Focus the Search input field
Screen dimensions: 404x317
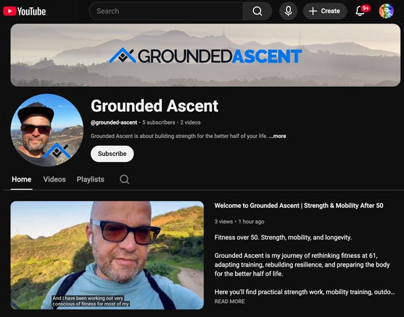click(166, 11)
